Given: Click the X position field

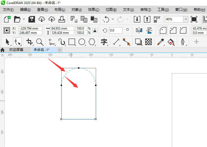Looking at the screenshot, I should (30, 28).
